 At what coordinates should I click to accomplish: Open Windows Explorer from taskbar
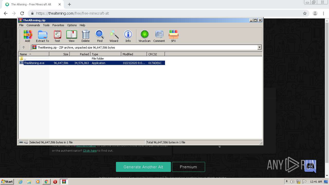[29, 182]
